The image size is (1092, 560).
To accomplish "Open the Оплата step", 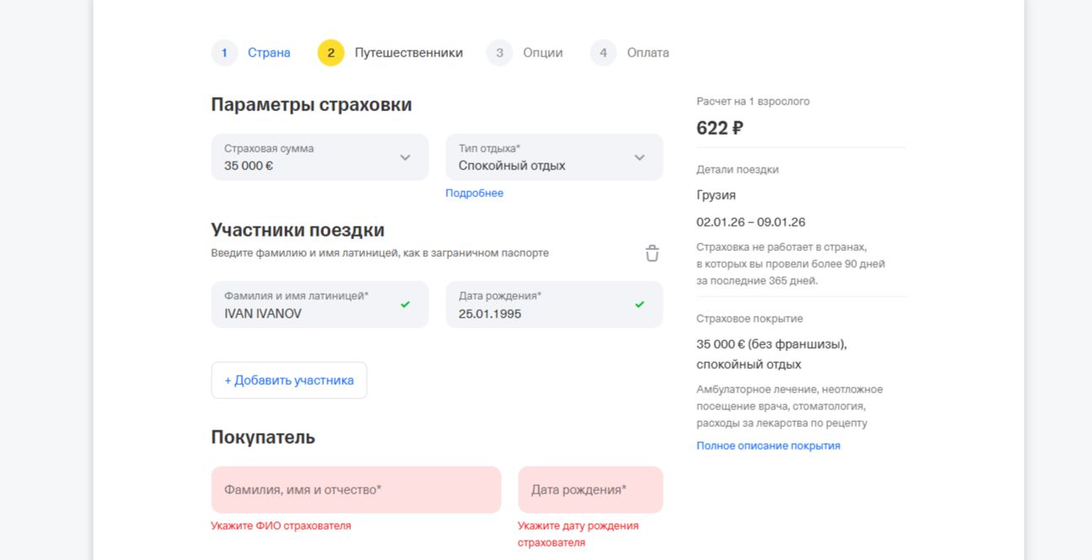I will (648, 53).
